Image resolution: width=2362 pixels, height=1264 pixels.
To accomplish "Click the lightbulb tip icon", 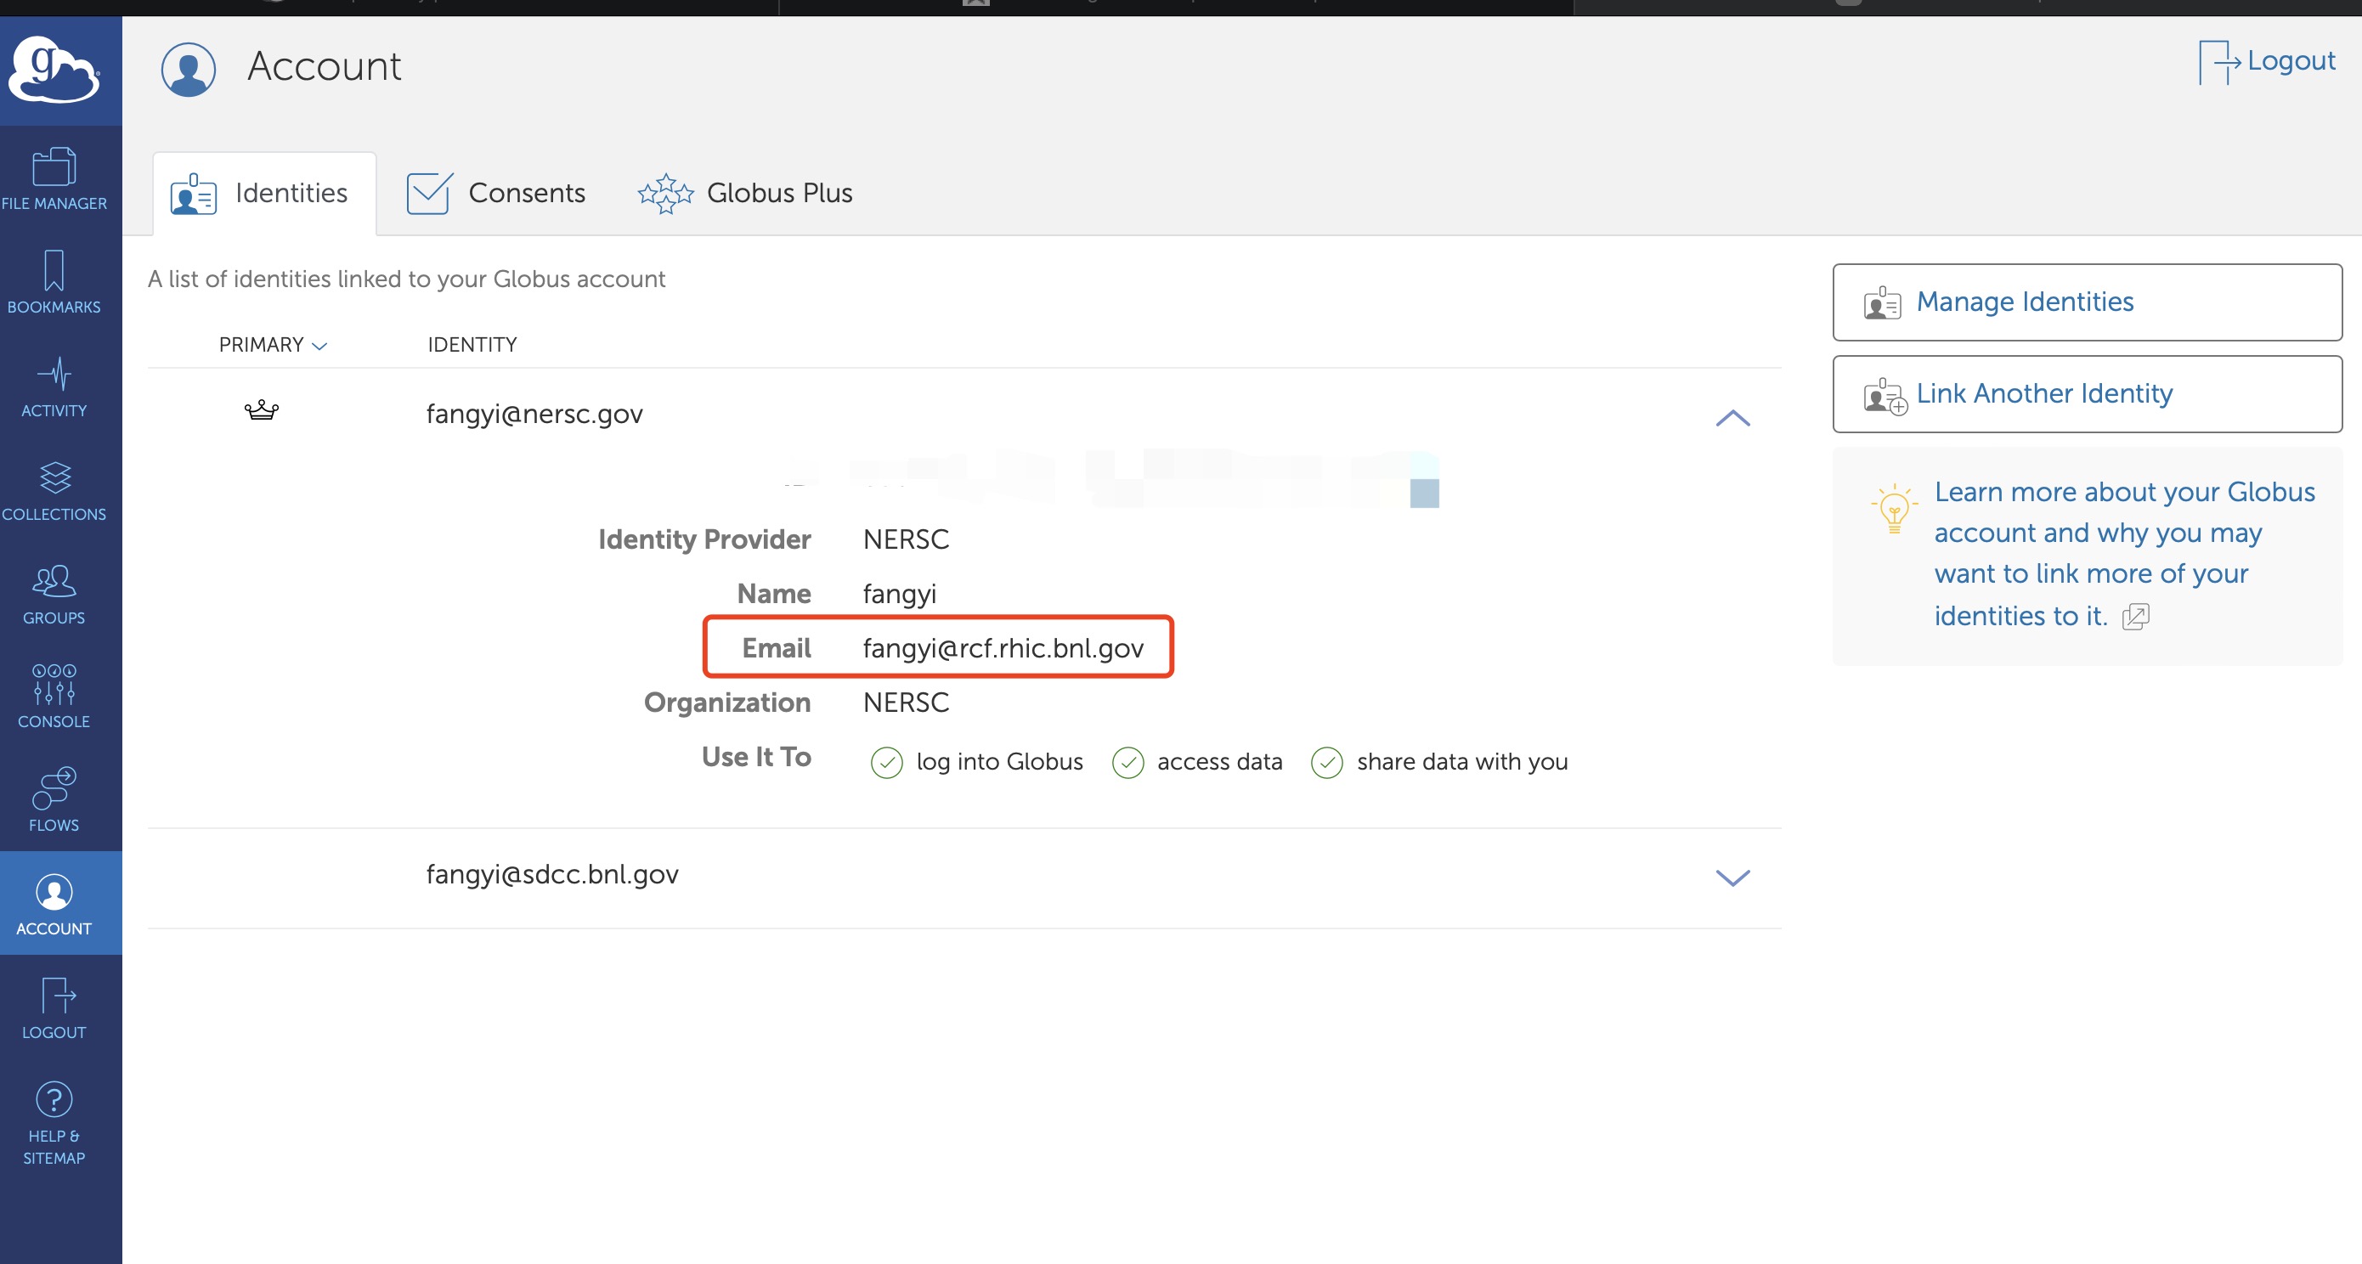I will 1894,509.
